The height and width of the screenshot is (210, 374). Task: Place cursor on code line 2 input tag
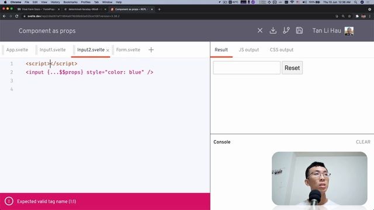pyautogui.click(x=89, y=72)
